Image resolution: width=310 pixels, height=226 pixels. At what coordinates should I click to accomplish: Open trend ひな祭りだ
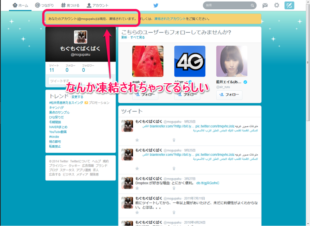(x=56, y=117)
